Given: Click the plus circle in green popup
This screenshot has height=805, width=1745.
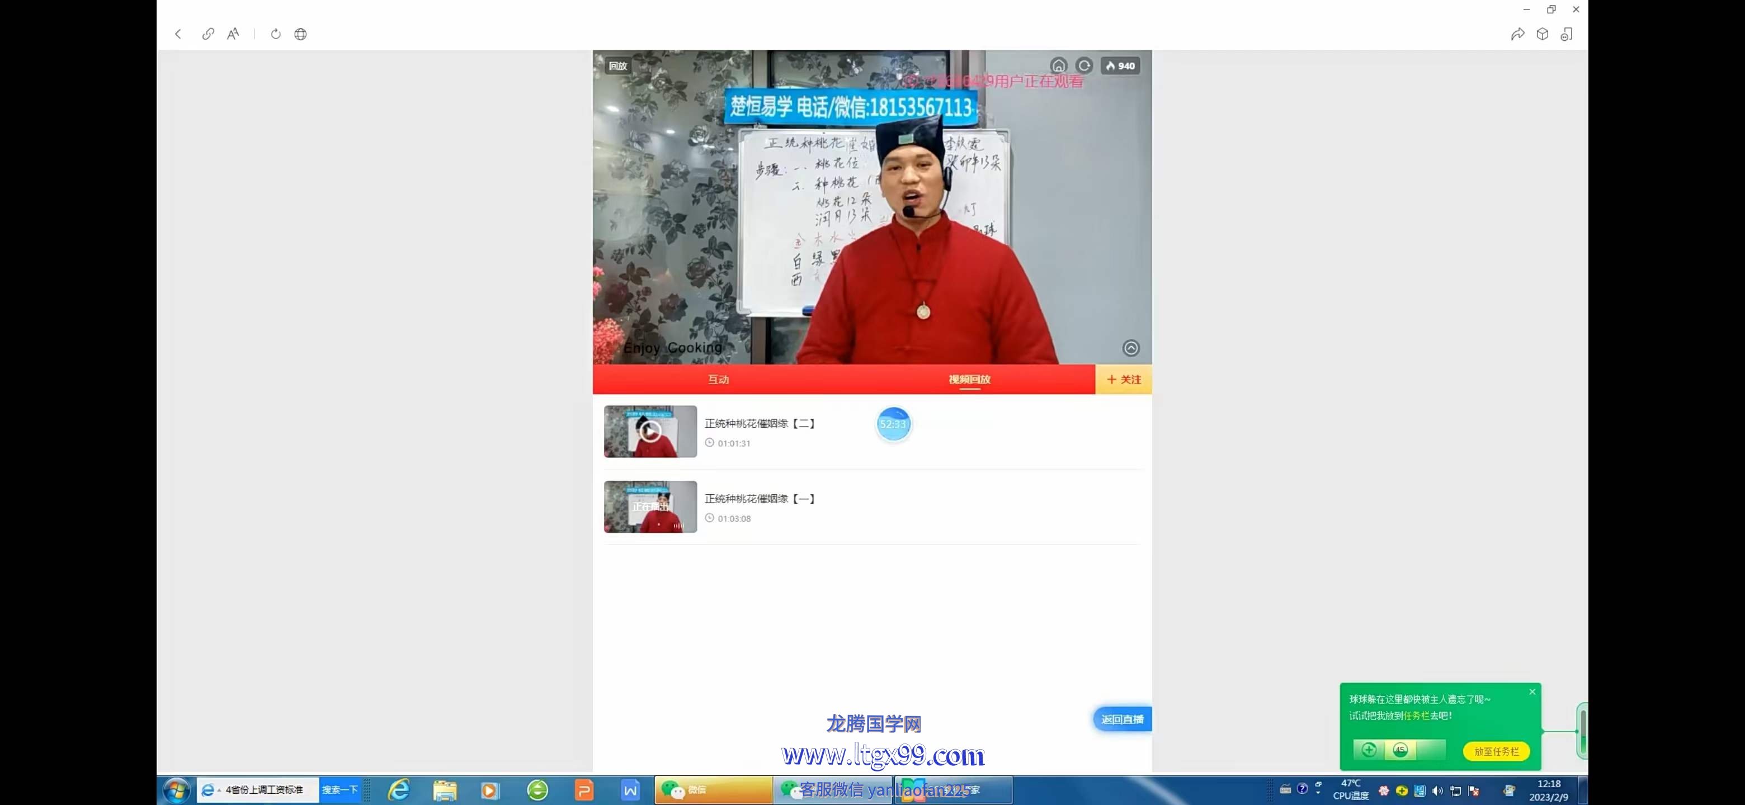Looking at the screenshot, I should 1369,750.
